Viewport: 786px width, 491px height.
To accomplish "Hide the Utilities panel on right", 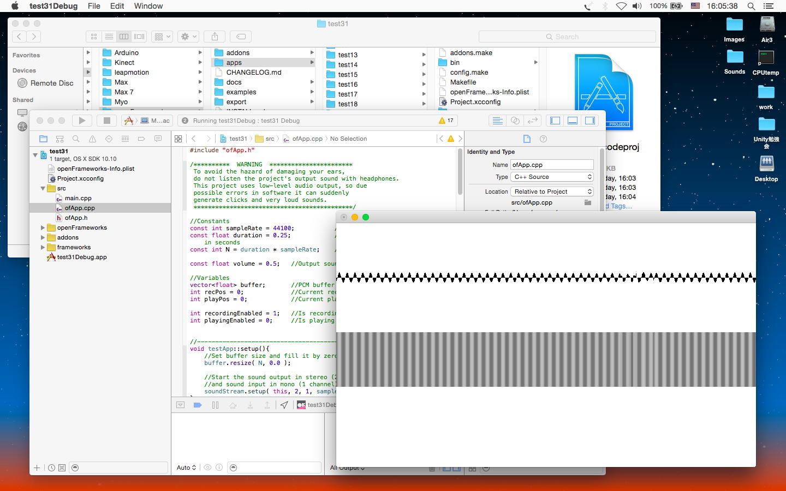I will (x=590, y=121).
